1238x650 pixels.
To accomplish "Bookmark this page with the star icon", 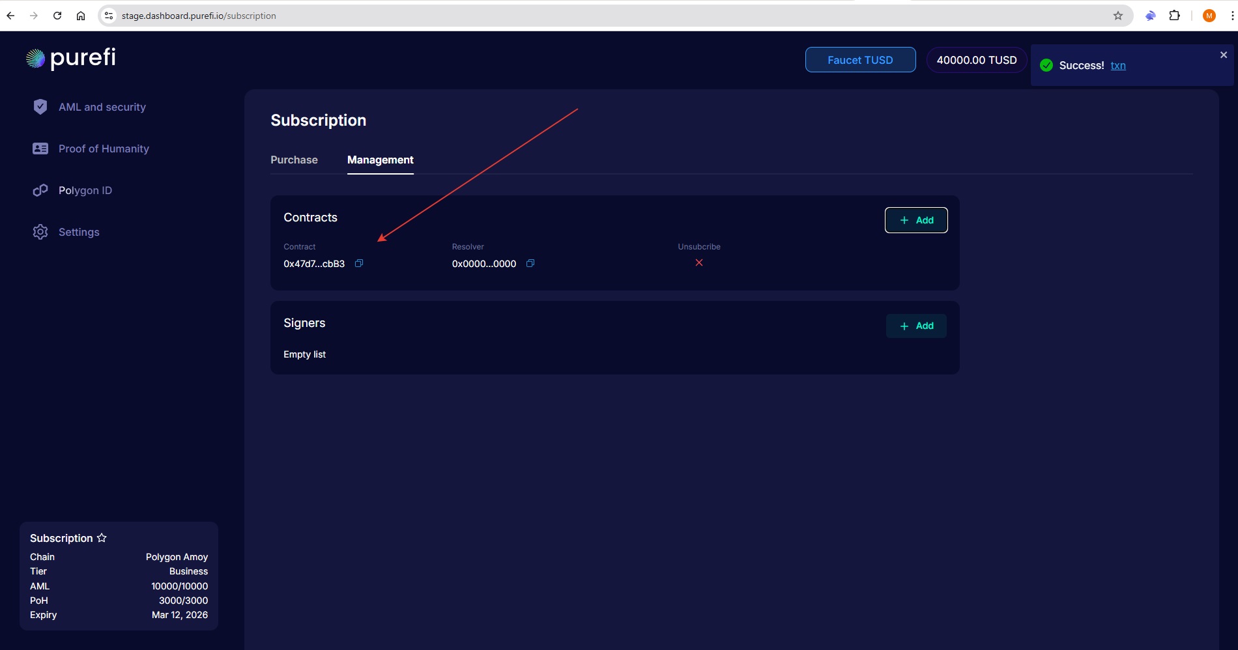I will [x=1117, y=16].
